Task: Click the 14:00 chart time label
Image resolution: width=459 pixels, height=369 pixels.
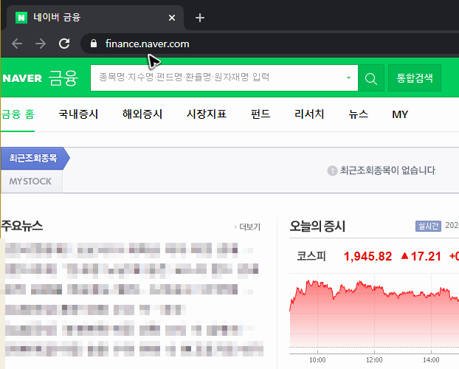Action: coord(431,360)
